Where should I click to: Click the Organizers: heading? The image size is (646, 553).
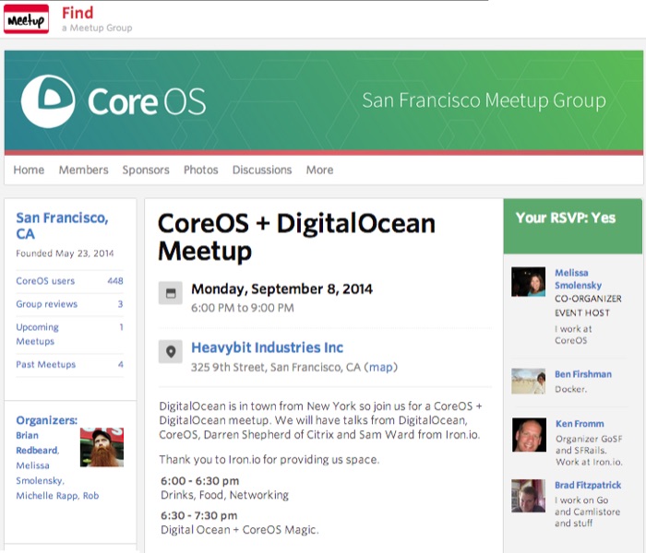(x=46, y=420)
